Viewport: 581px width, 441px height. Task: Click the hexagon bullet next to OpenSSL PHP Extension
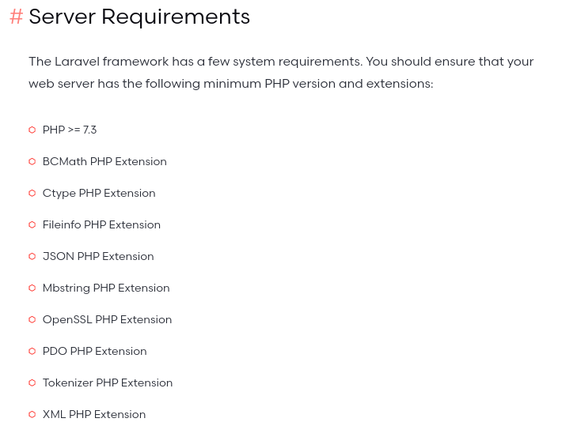pyautogui.click(x=32, y=319)
